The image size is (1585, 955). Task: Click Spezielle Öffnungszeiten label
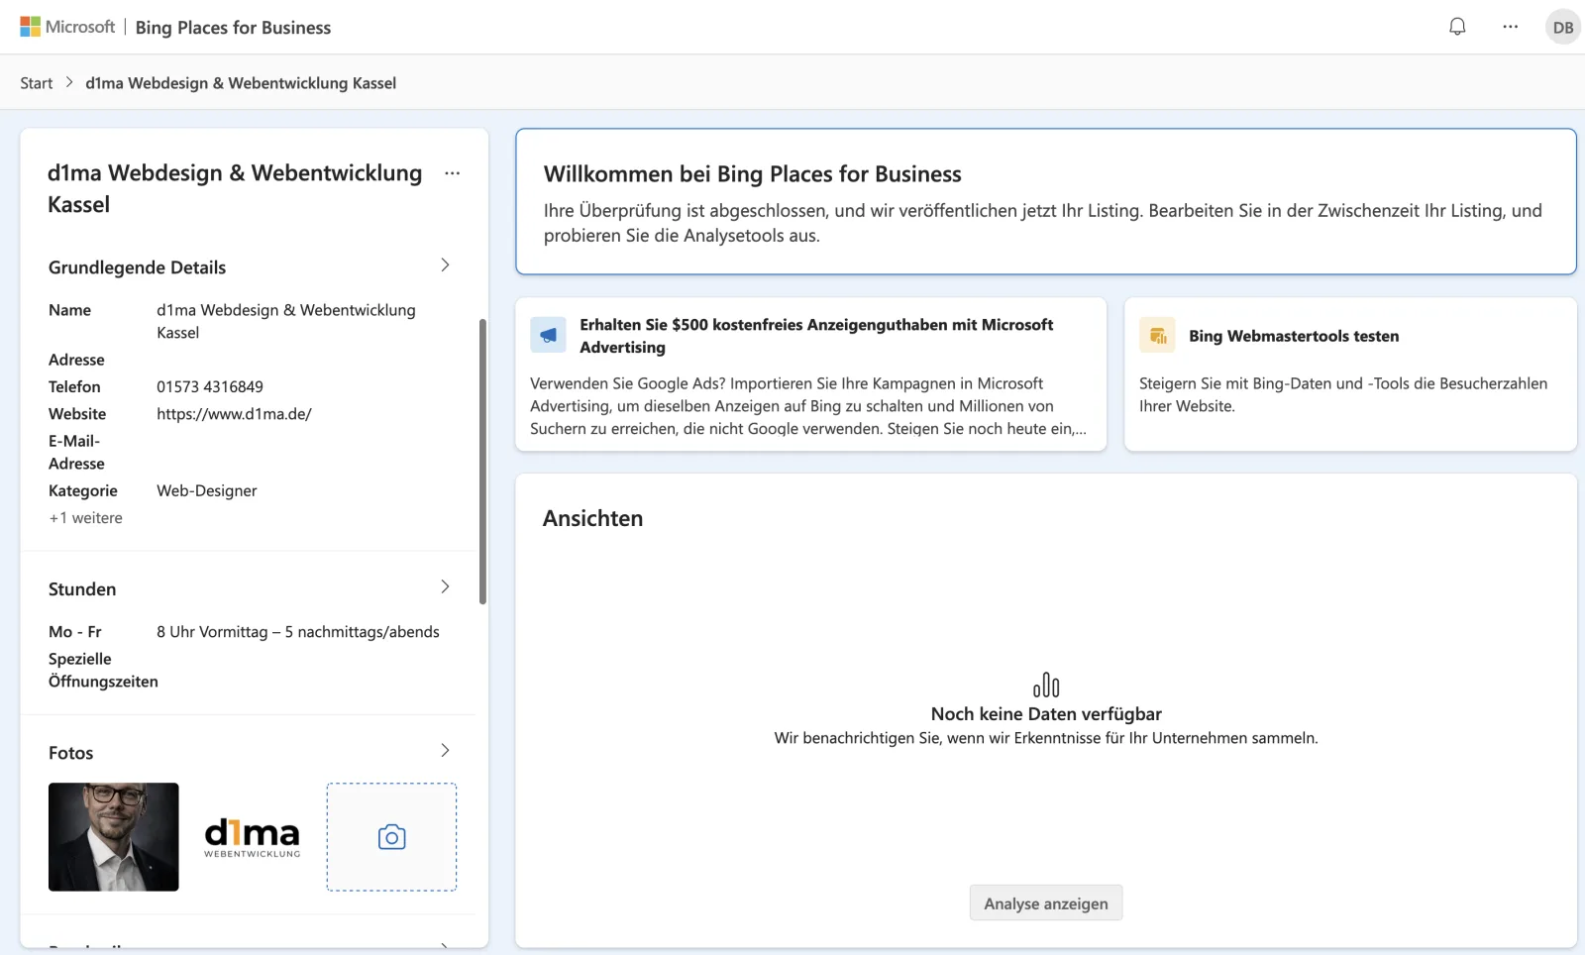103,671
